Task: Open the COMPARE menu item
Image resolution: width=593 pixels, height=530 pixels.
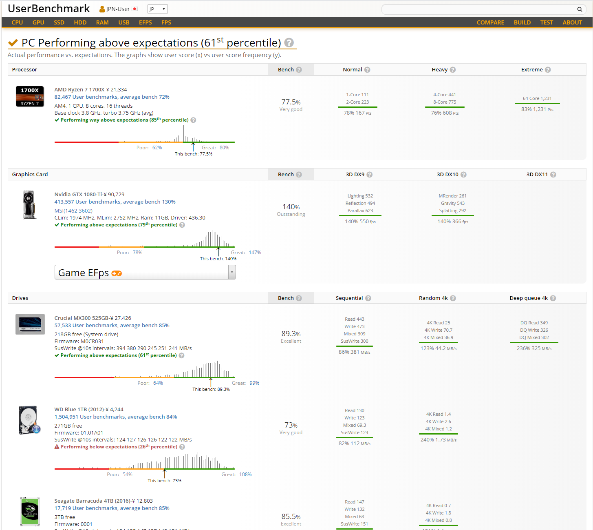Action: coord(490,22)
